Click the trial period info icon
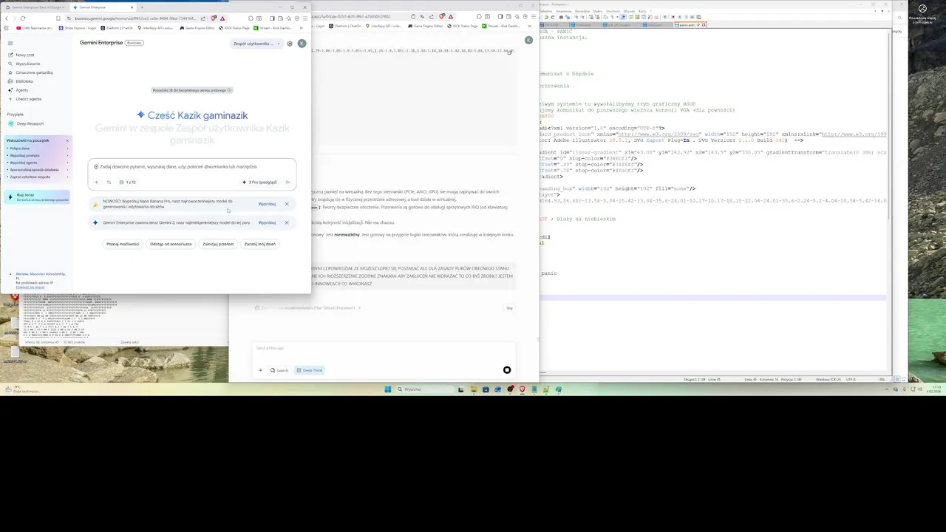946x532 pixels. point(229,90)
